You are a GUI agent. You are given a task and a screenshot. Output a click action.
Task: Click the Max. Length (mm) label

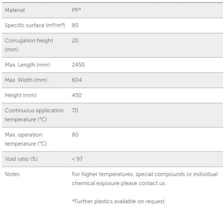27,65
